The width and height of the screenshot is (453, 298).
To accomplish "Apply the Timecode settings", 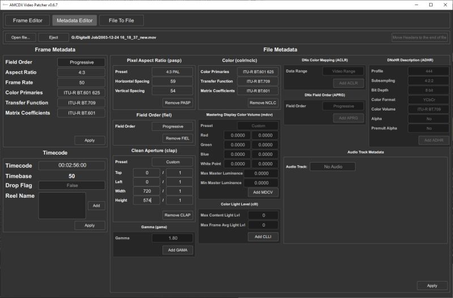I will click(89, 225).
